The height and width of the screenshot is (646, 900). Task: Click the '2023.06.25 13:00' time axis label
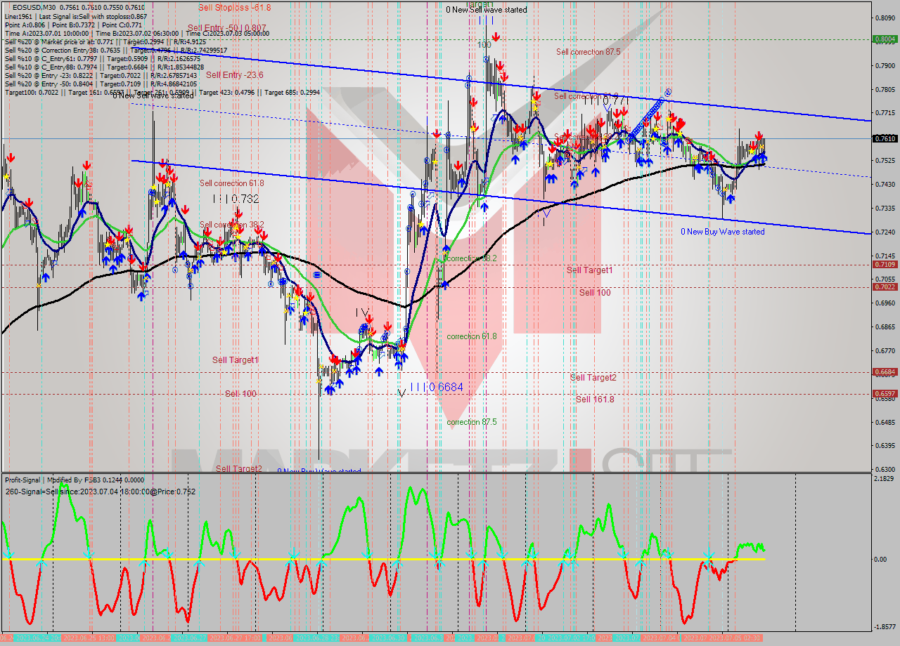pyautogui.click(x=89, y=638)
